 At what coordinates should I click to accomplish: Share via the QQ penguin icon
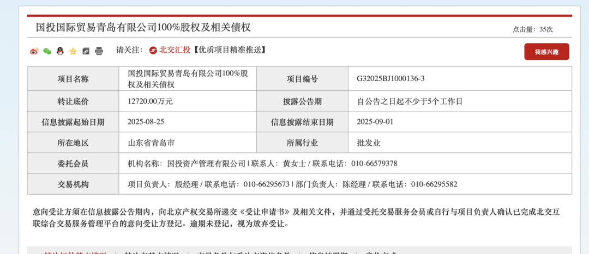click(x=60, y=51)
